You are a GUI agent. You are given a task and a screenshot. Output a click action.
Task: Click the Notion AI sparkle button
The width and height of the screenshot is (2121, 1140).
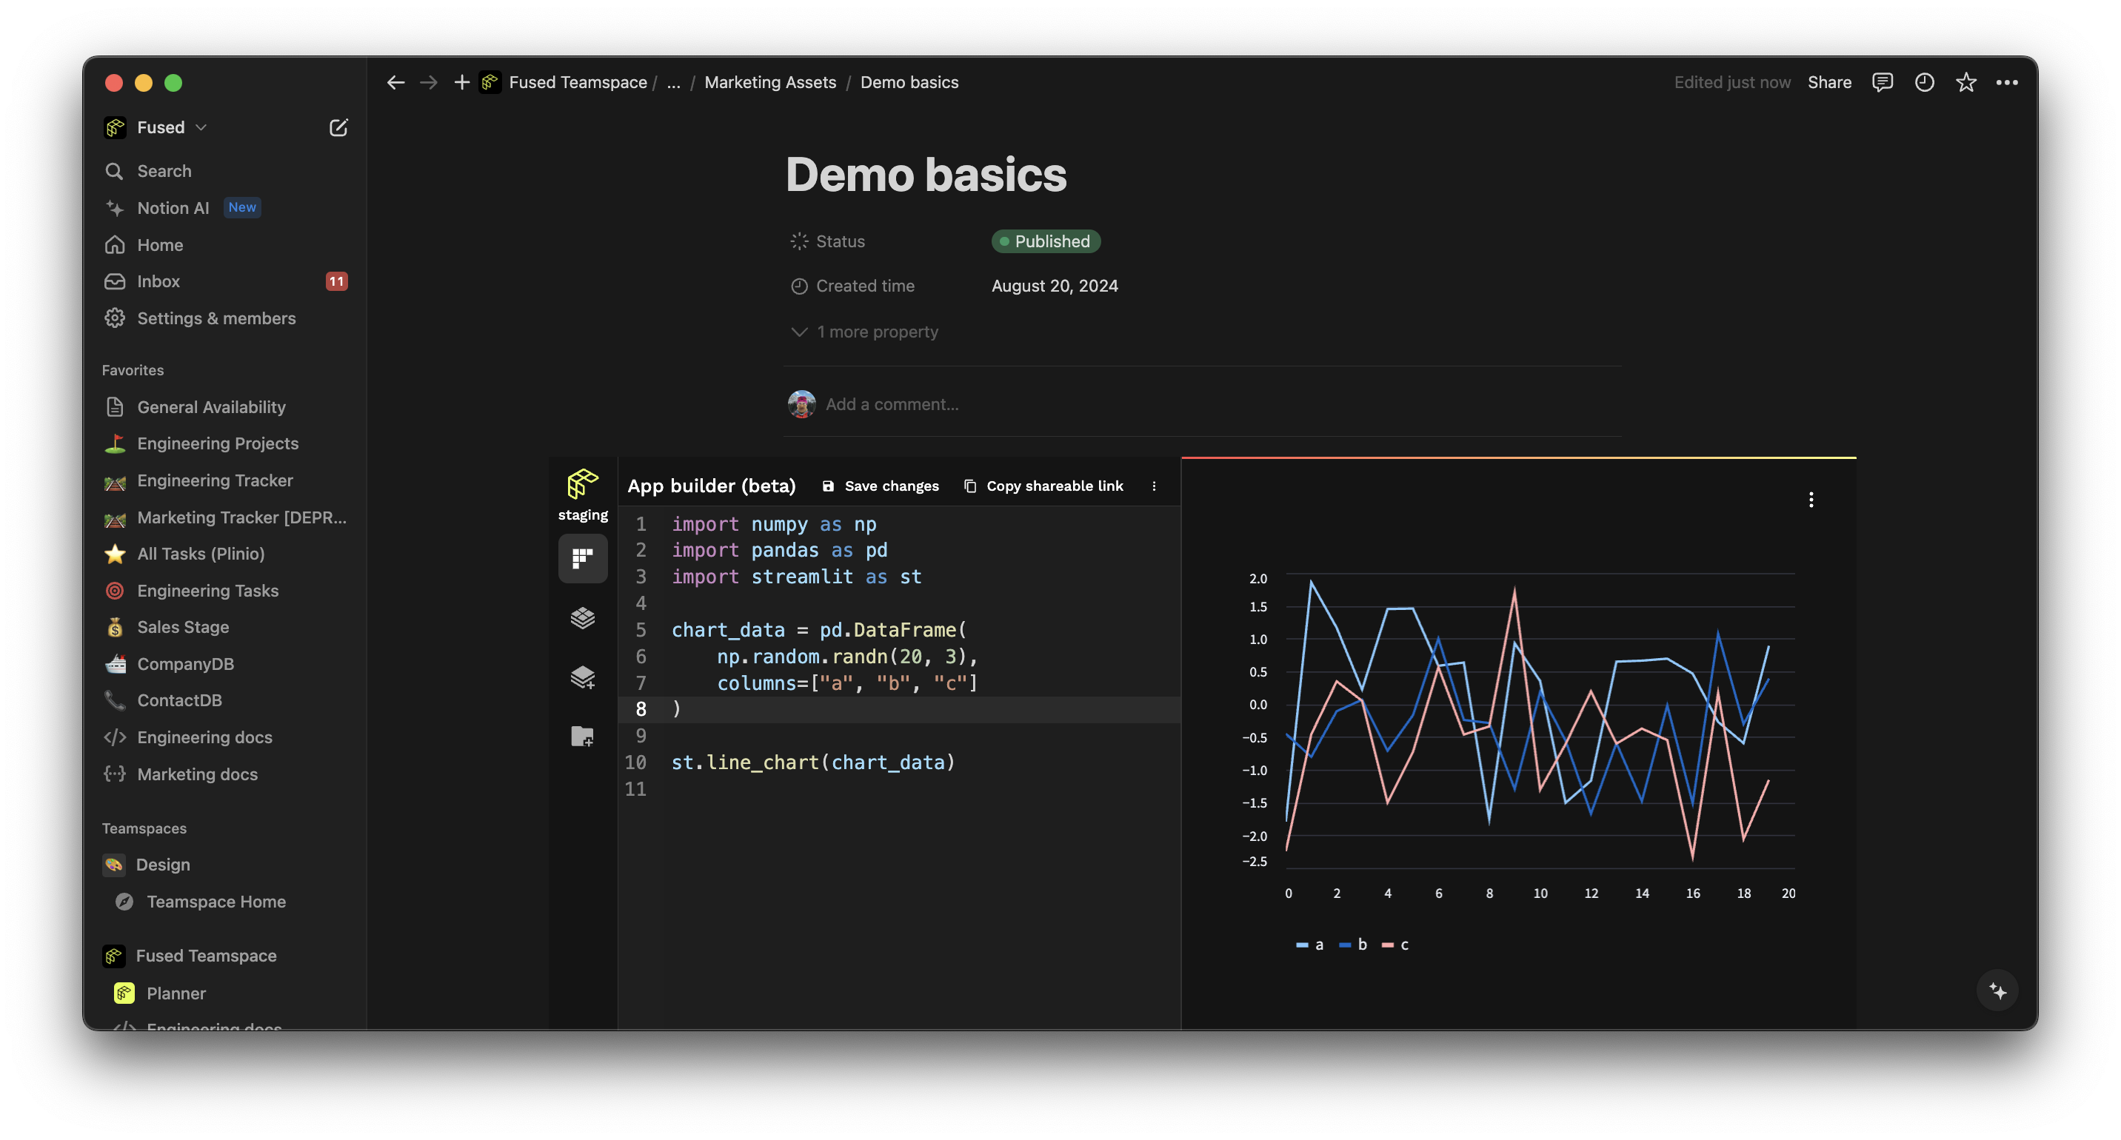(x=1997, y=990)
